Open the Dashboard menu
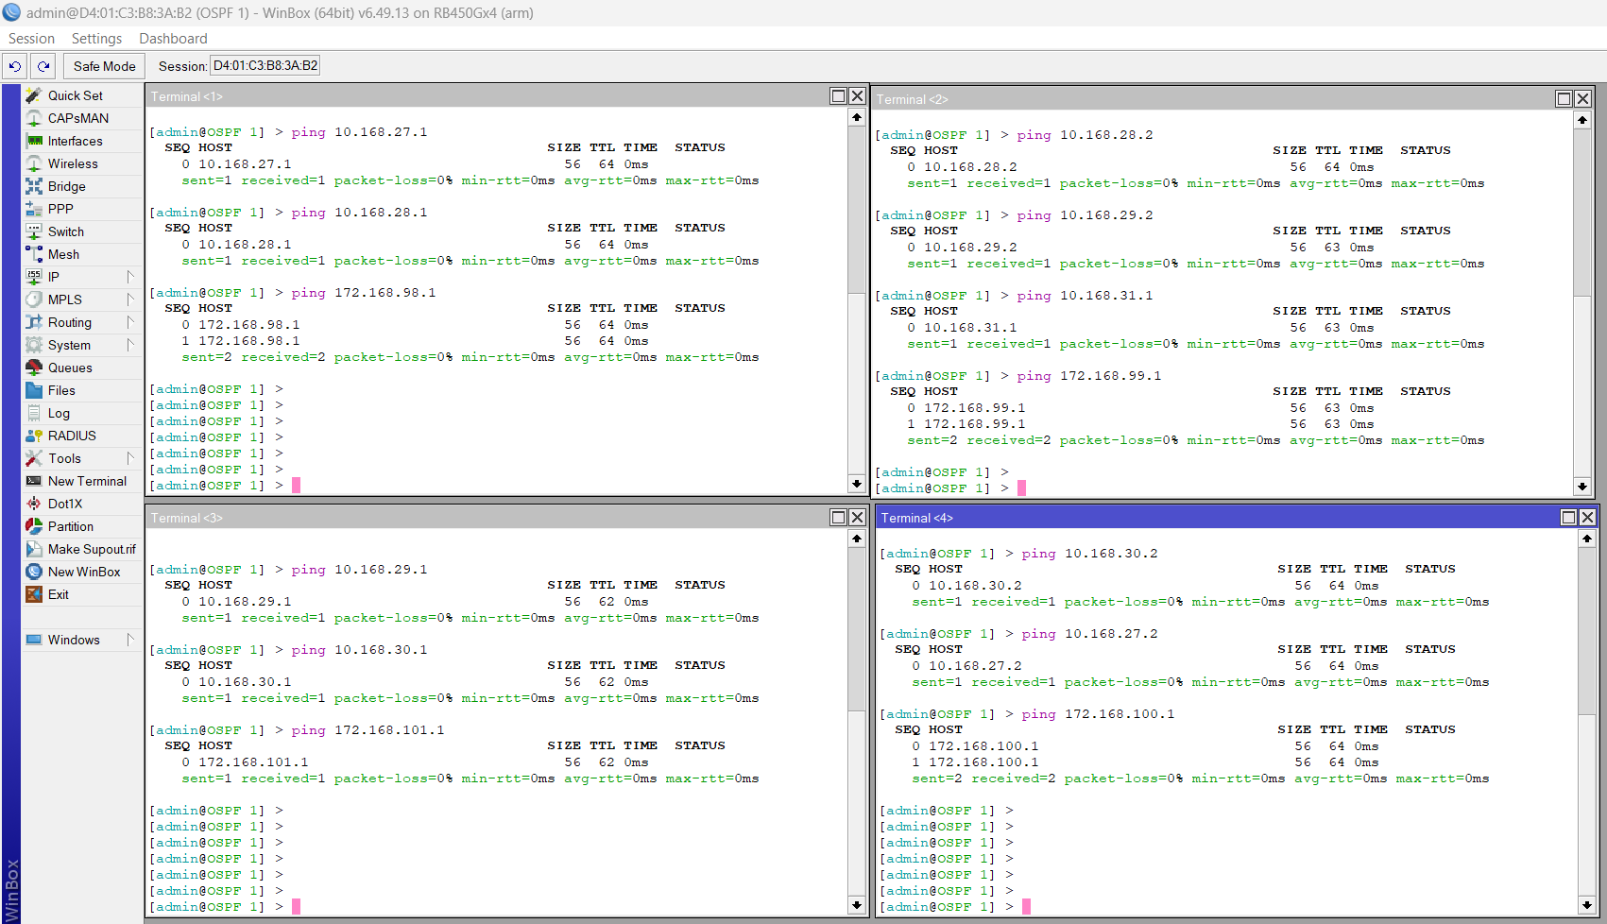 [173, 39]
